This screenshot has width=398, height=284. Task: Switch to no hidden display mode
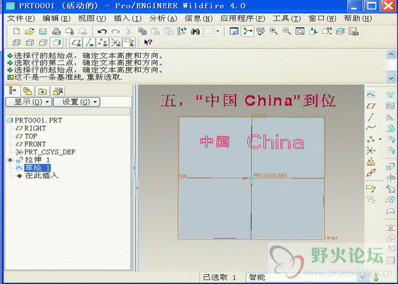tap(43, 42)
